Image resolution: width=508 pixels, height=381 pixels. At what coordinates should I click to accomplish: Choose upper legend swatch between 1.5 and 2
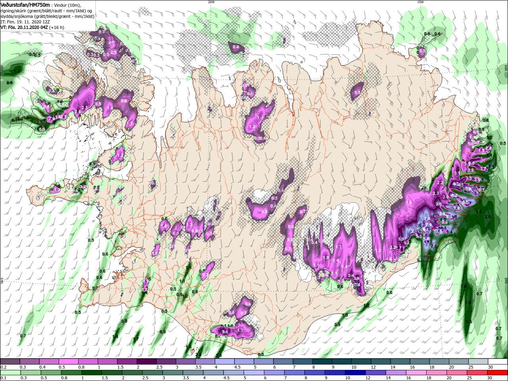tap(127, 362)
